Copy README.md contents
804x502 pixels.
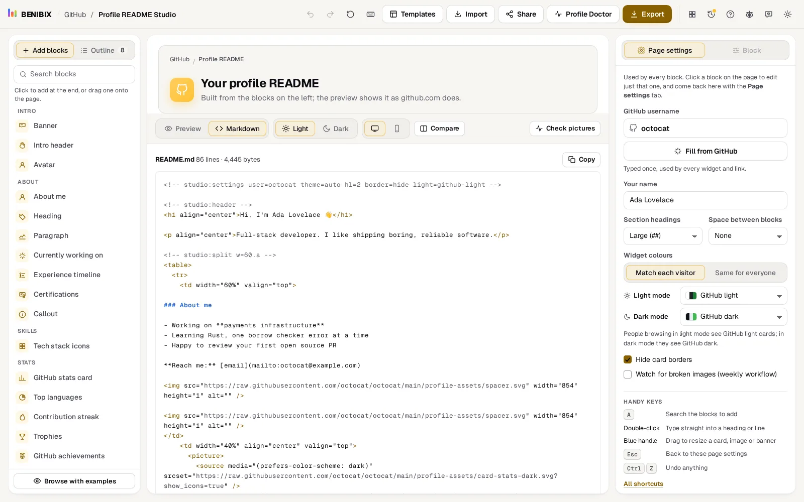click(581, 160)
